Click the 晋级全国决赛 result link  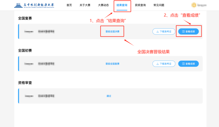(113, 32)
